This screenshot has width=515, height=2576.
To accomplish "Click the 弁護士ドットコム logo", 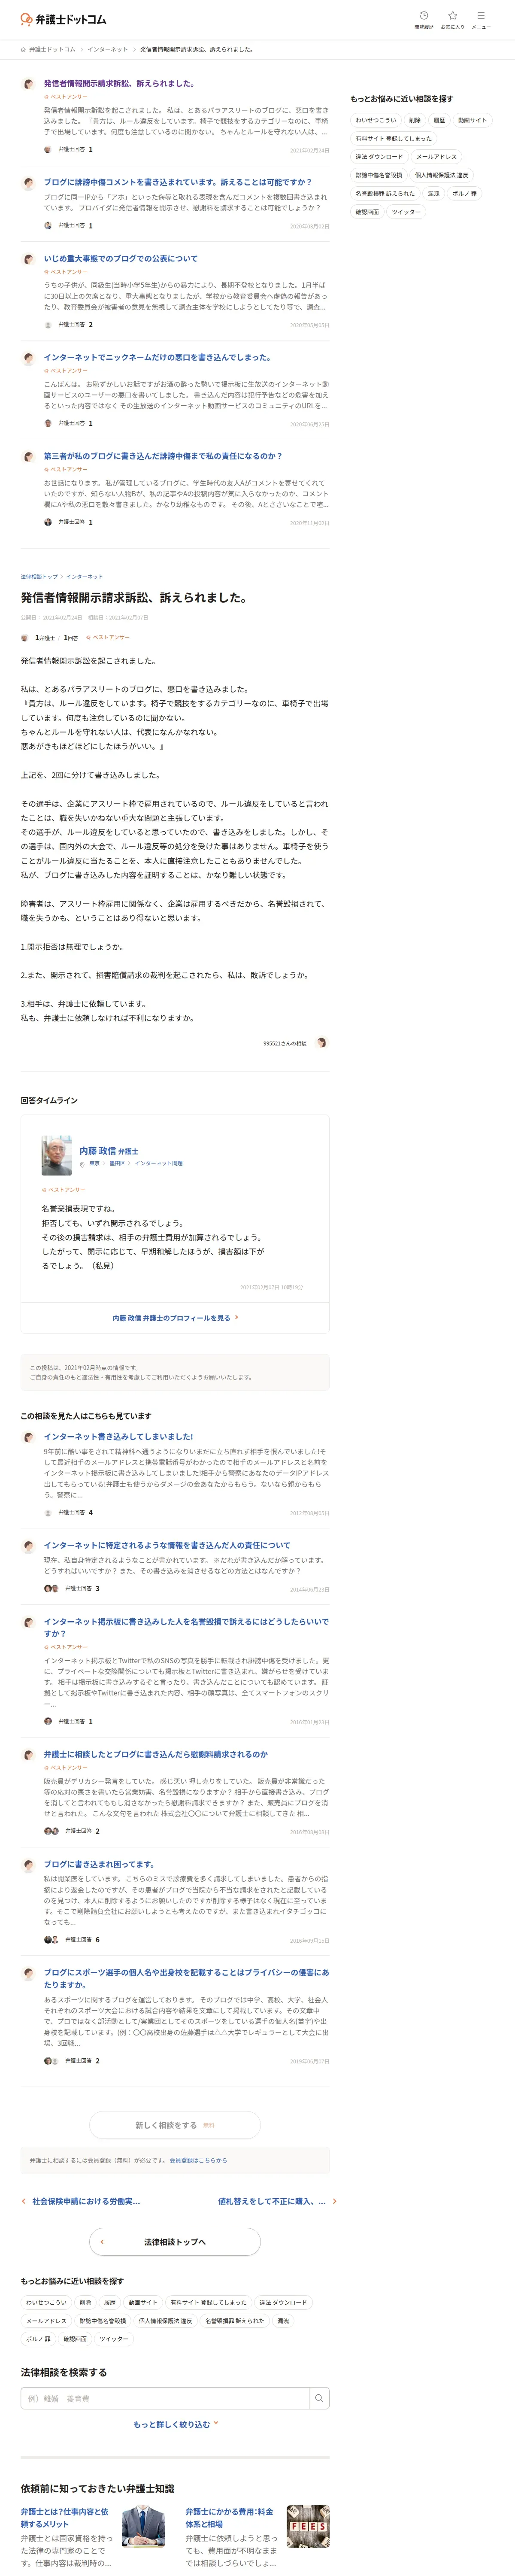I will (x=63, y=19).
